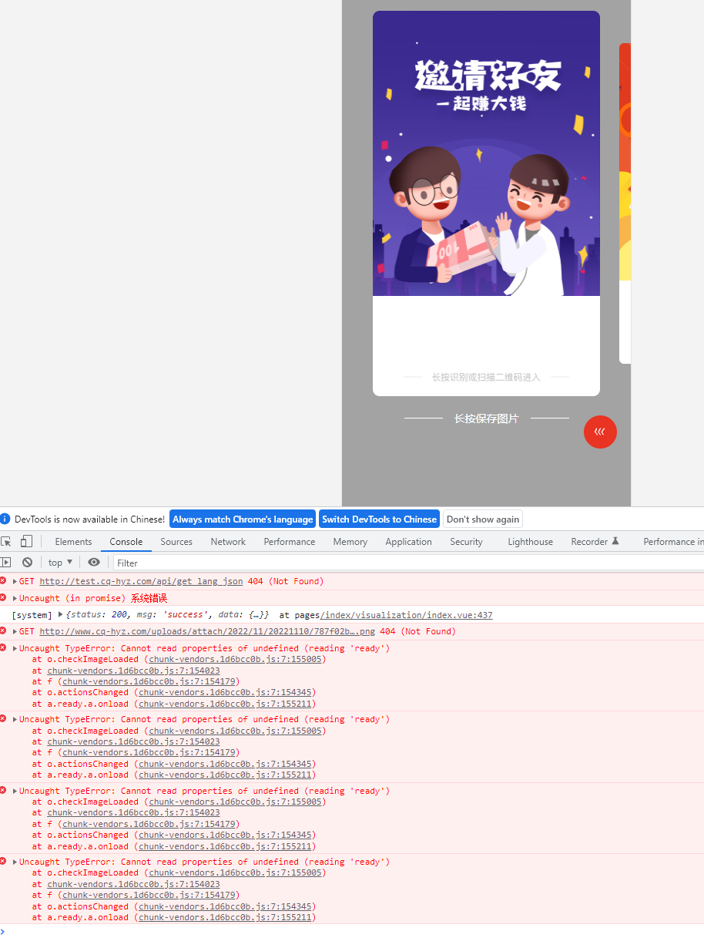Expand the GET get_lang_json 404 error
The height and width of the screenshot is (948, 704).
click(15, 581)
